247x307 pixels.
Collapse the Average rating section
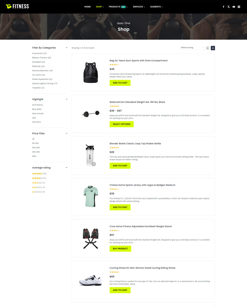pos(67,168)
